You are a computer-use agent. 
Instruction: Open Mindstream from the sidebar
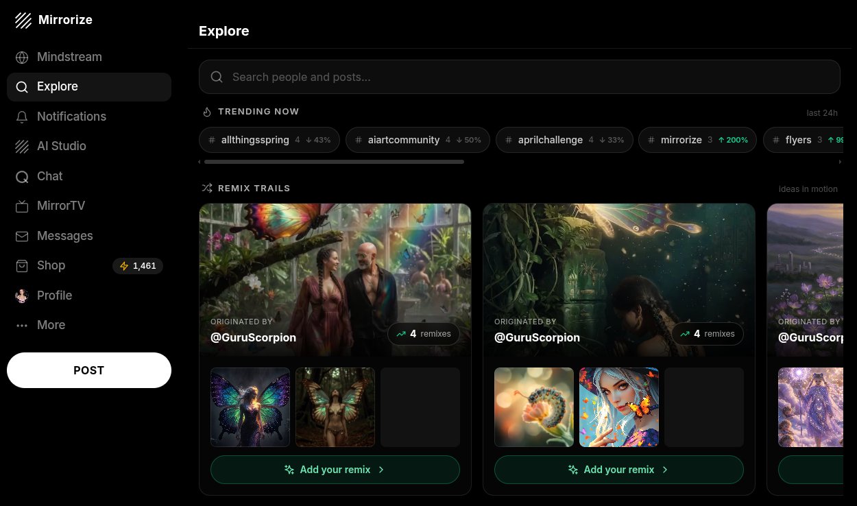coord(89,57)
